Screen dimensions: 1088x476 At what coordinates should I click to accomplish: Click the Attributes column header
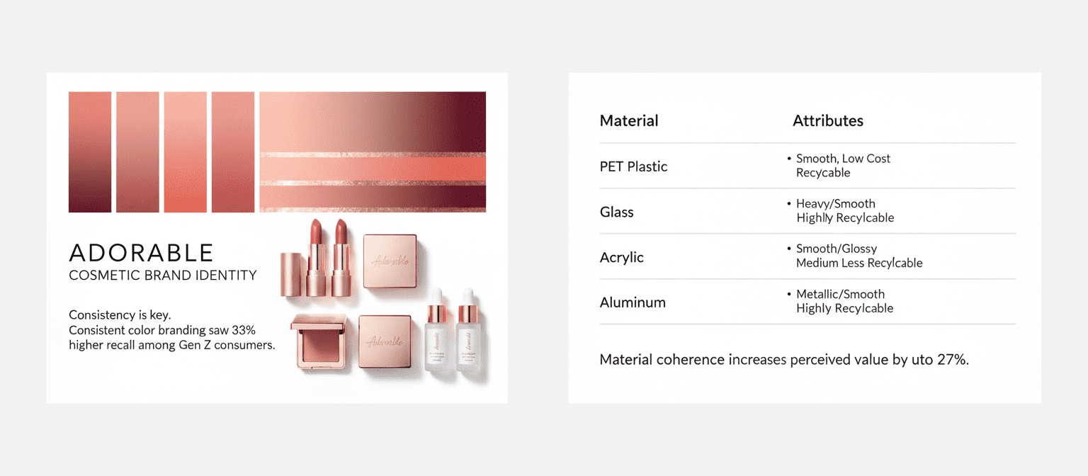(x=827, y=121)
